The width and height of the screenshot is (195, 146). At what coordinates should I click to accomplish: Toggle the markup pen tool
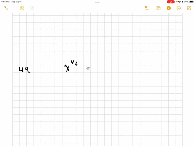coord(169,8)
